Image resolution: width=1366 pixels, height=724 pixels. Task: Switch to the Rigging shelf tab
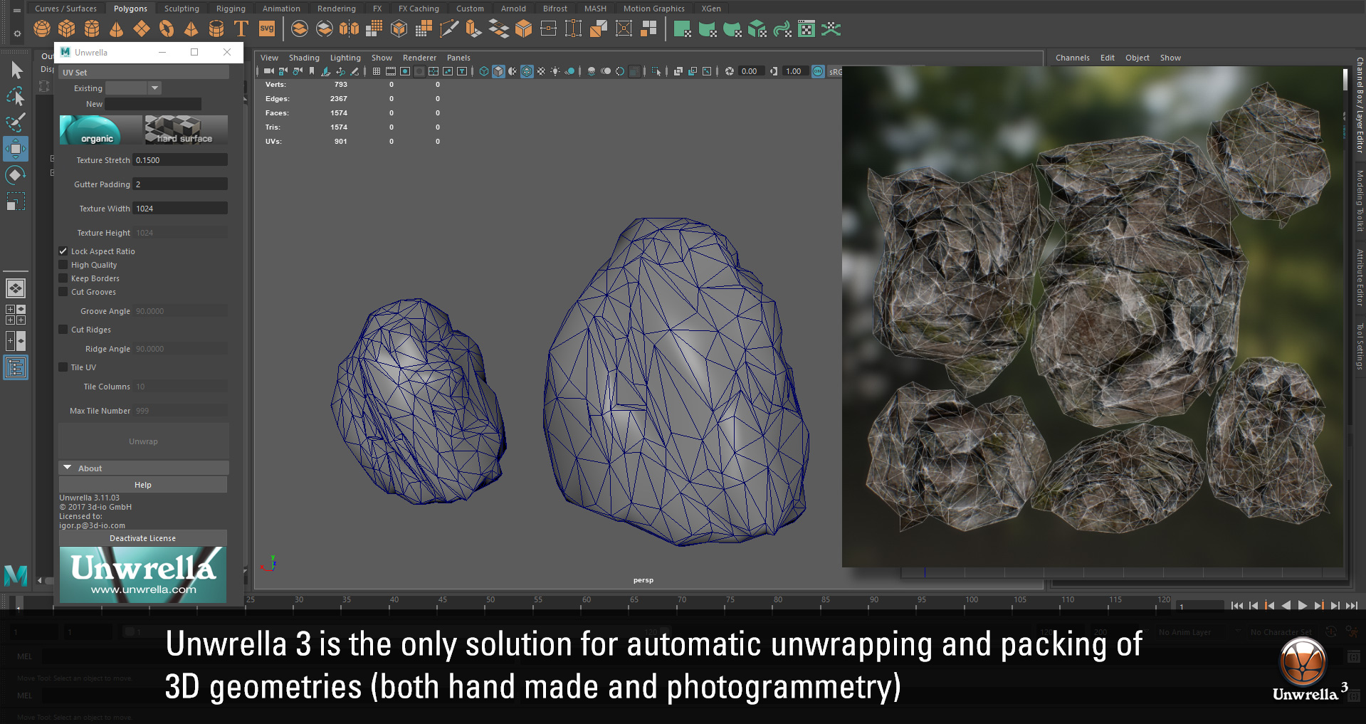[231, 9]
